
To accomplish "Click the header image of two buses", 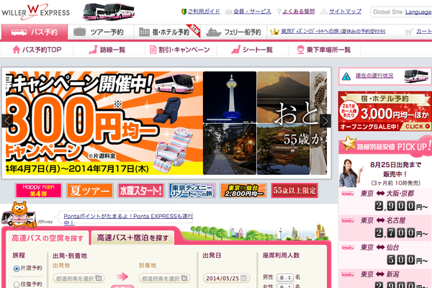I will click(x=109, y=12).
